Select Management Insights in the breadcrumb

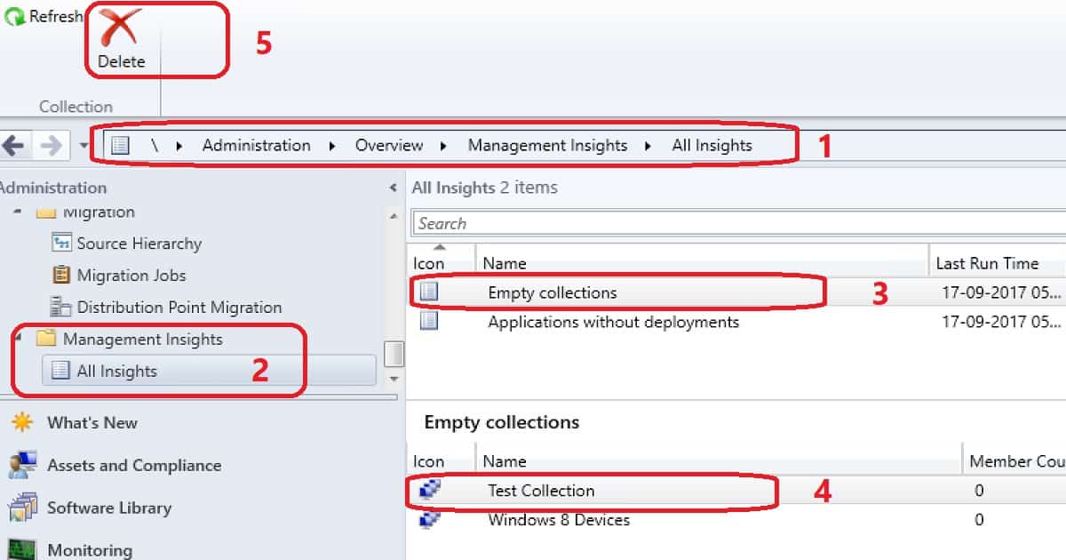pos(547,146)
